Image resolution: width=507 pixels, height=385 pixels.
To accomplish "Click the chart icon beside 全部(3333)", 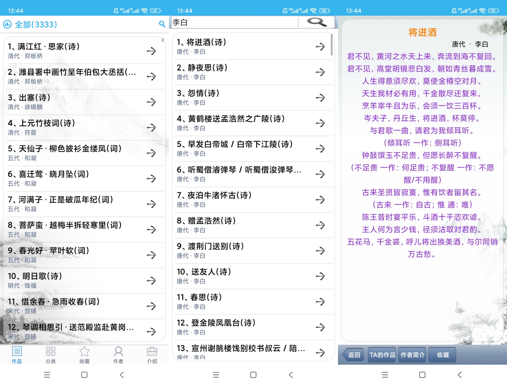I will coord(7,24).
